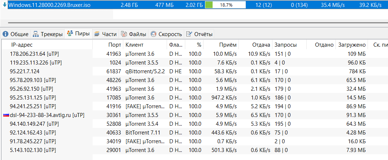Click the 2.48 ГБ torrent size value
The width and height of the screenshot is (388, 160).
pos(129,5)
